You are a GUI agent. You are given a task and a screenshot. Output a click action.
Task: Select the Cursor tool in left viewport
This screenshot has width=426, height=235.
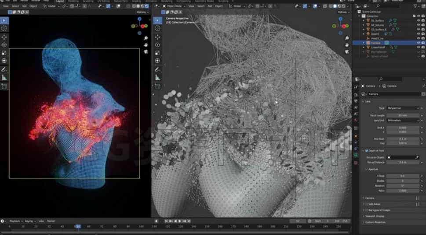4,28
